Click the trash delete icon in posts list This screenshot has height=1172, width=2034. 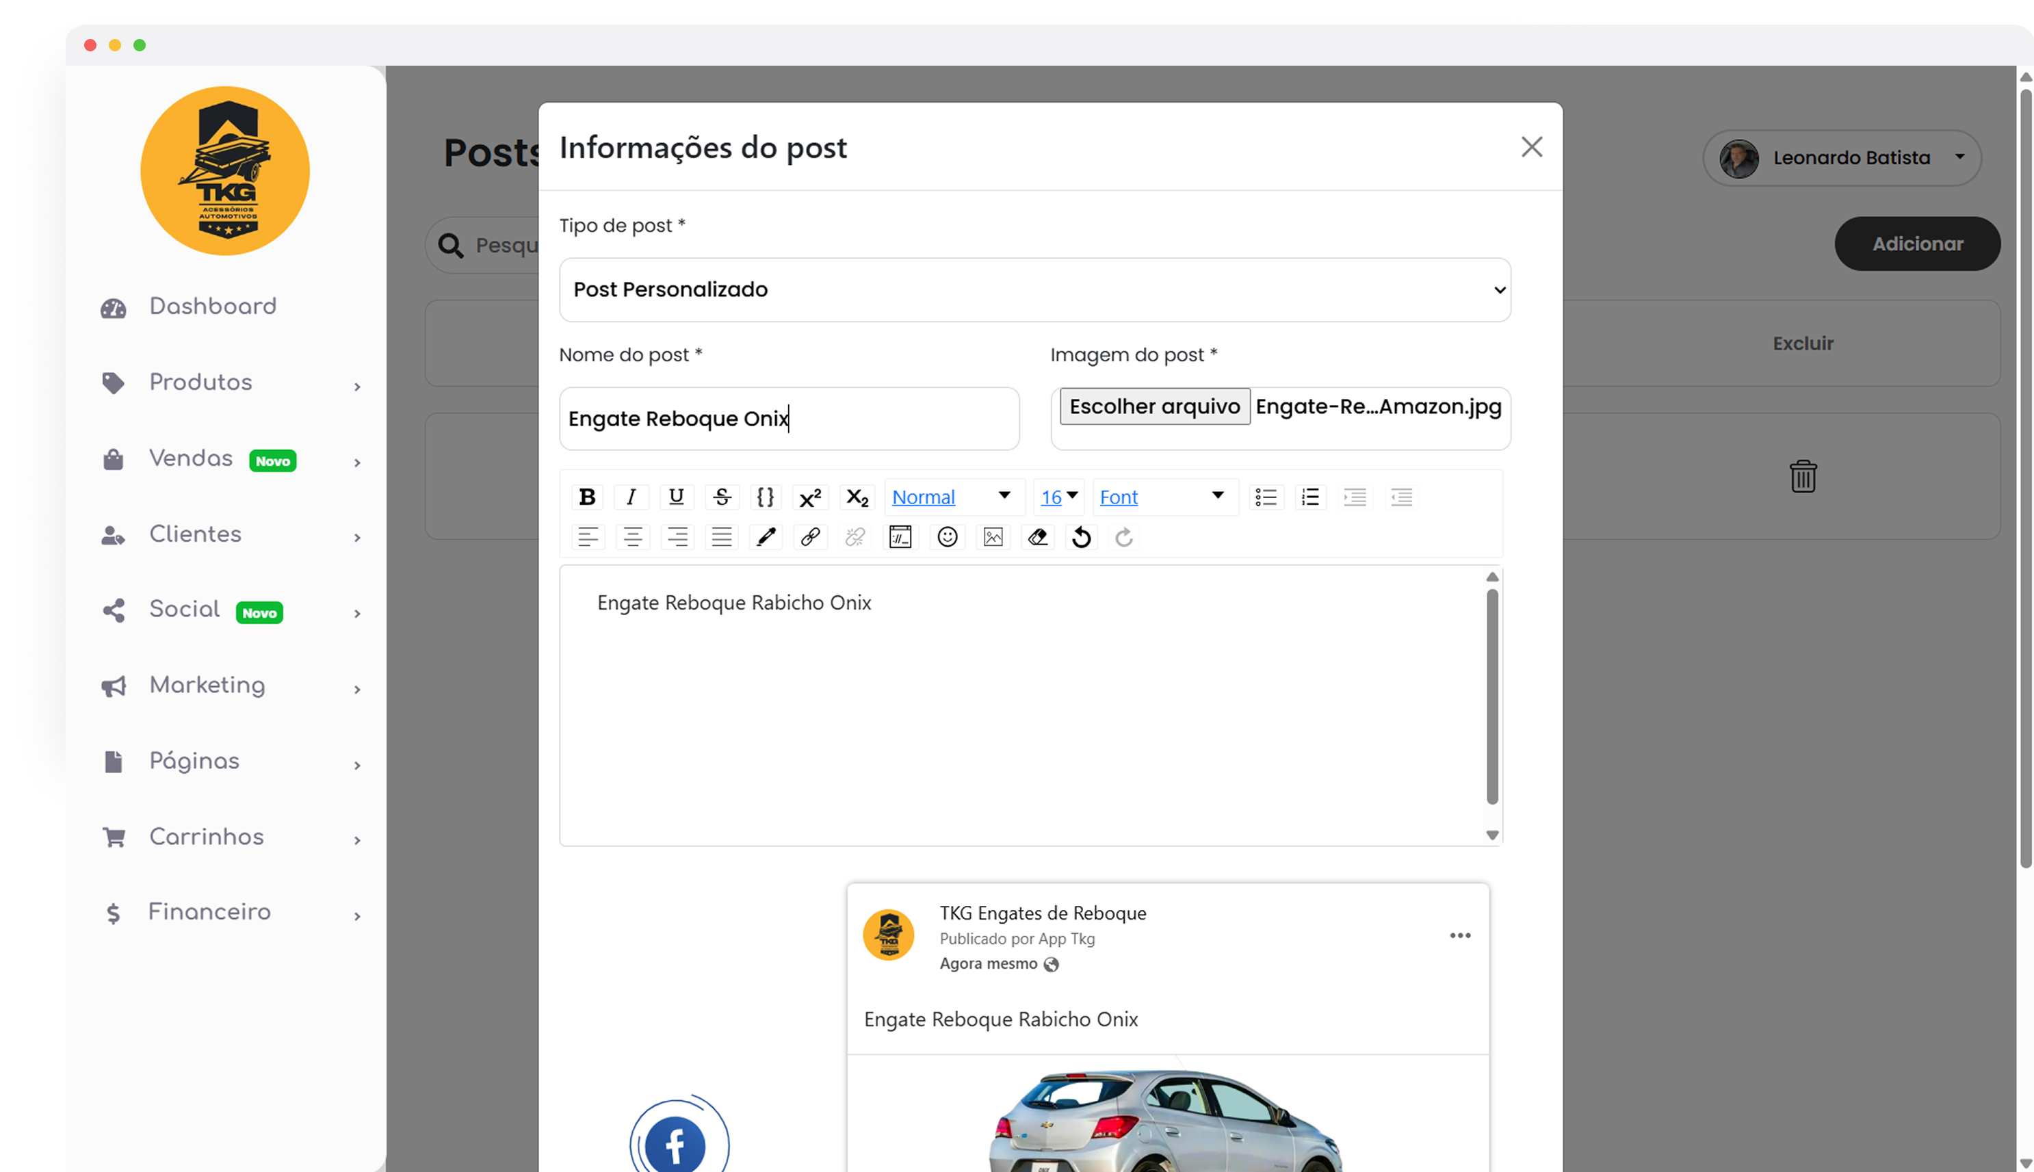click(1802, 476)
